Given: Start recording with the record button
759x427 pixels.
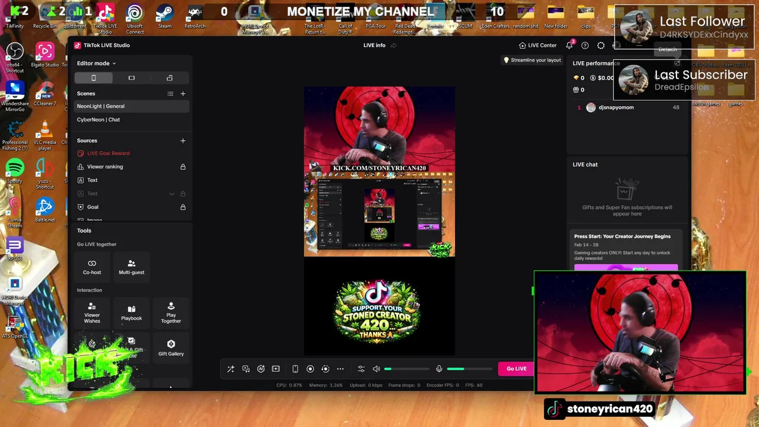Looking at the screenshot, I should coord(310,369).
